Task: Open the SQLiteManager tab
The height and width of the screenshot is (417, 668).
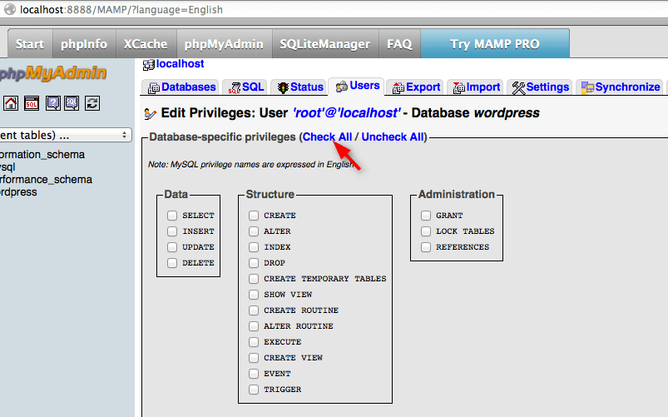Action: click(x=325, y=43)
